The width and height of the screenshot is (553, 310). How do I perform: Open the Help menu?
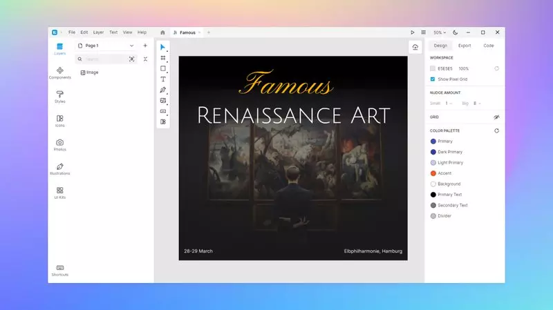pos(142,32)
